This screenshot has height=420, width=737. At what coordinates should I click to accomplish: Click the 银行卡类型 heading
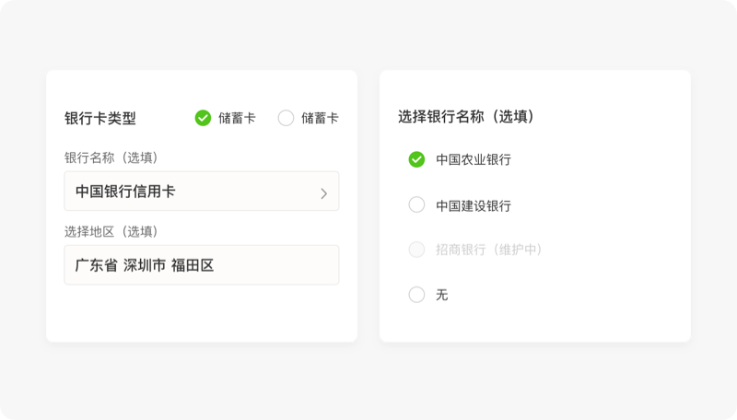click(100, 118)
